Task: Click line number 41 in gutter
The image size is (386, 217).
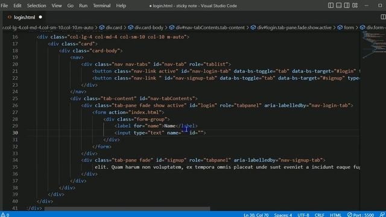Action: click(x=15, y=208)
